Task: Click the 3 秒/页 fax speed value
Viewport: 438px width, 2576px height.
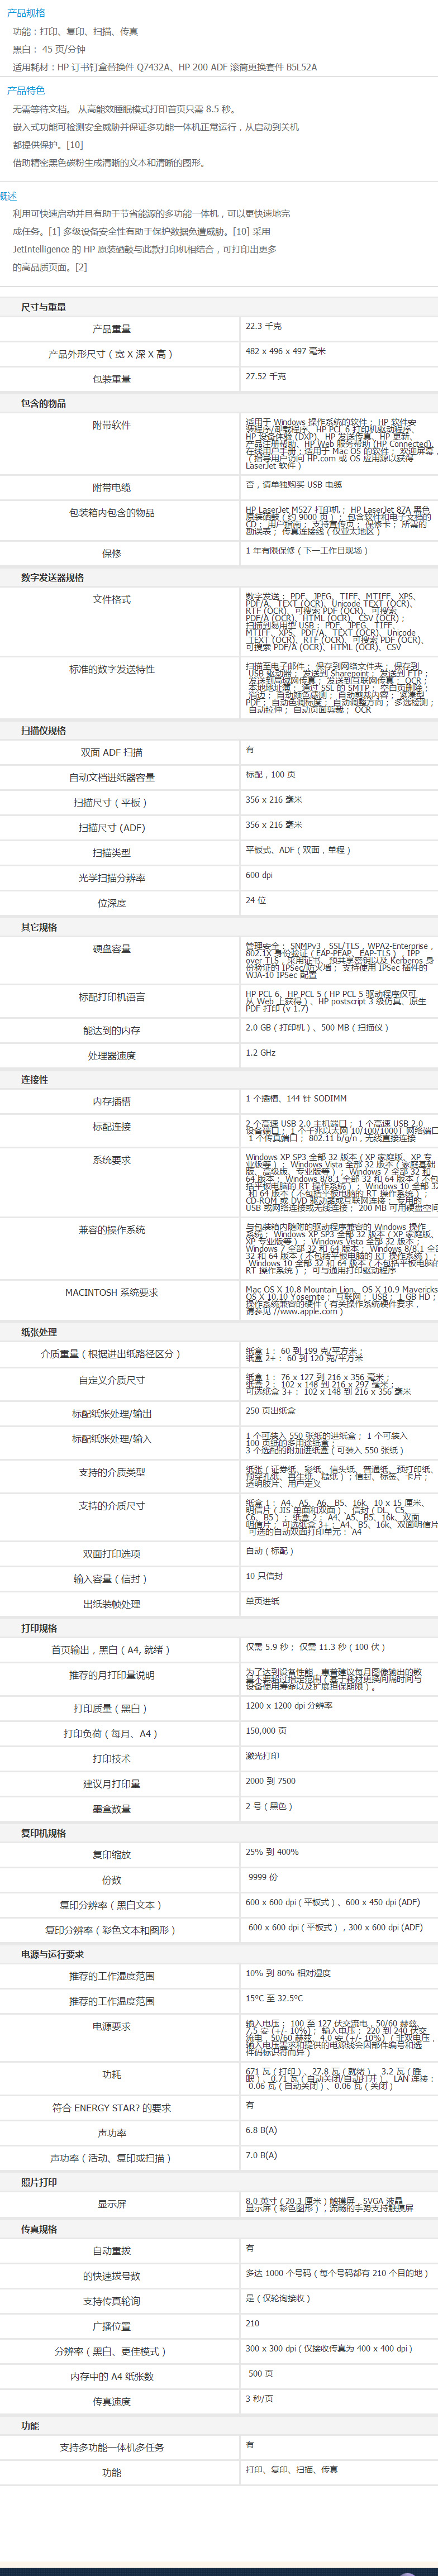Action: 260,2399
